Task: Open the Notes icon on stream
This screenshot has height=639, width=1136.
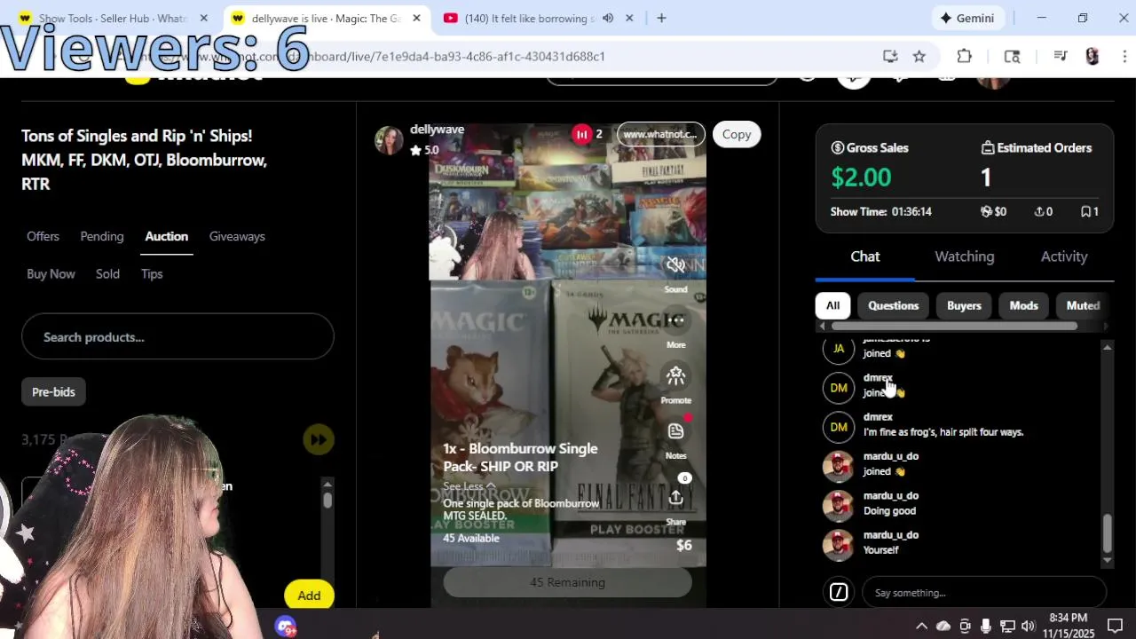Action: tap(675, 431)
